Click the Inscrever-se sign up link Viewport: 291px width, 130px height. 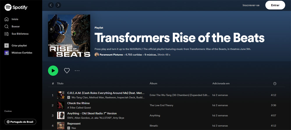(251, 5)
